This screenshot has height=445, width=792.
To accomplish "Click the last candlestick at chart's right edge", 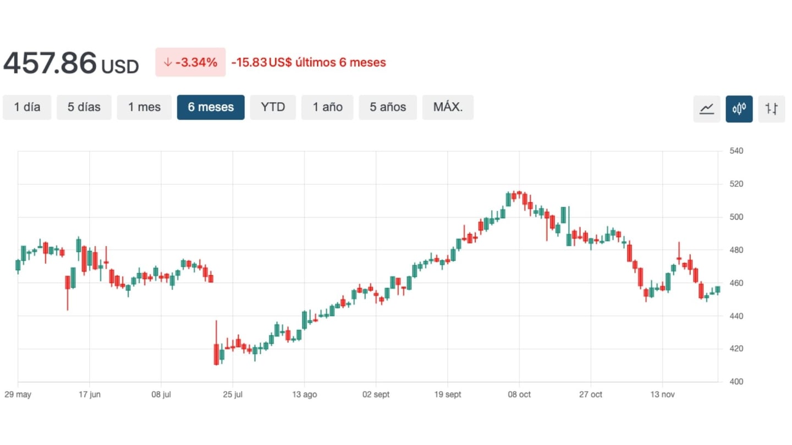I will [717, 290].
